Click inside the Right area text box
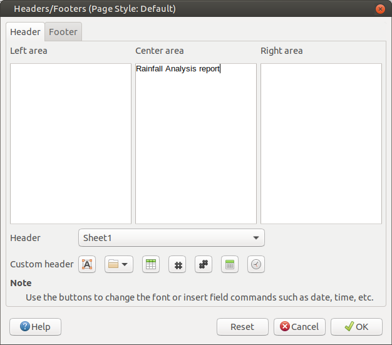 pos(321,144)
